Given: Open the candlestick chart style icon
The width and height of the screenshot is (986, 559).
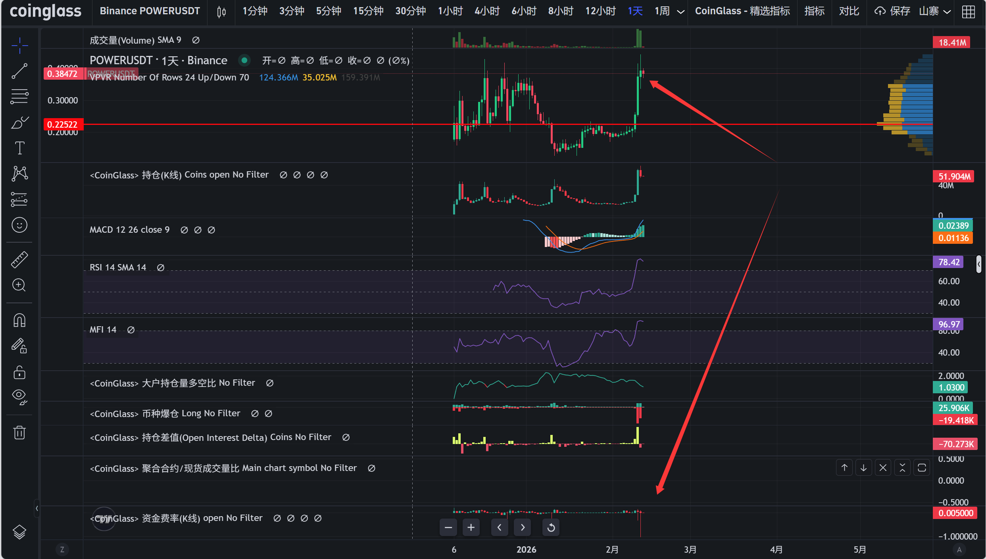Looking at the screenshot, I should (221, 11).
